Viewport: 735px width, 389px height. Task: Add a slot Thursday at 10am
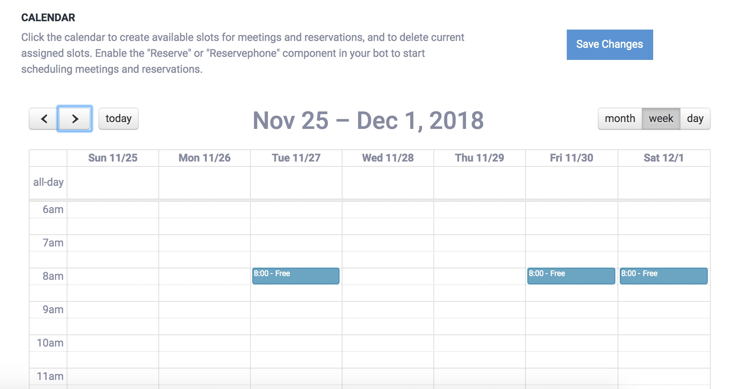coord(480,343)
